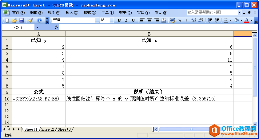
Task: Open the 格式 (Format) menu
Action: pyautogui.click(x=90, y=13)
